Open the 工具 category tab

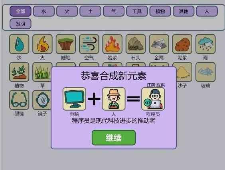point(137,11)
